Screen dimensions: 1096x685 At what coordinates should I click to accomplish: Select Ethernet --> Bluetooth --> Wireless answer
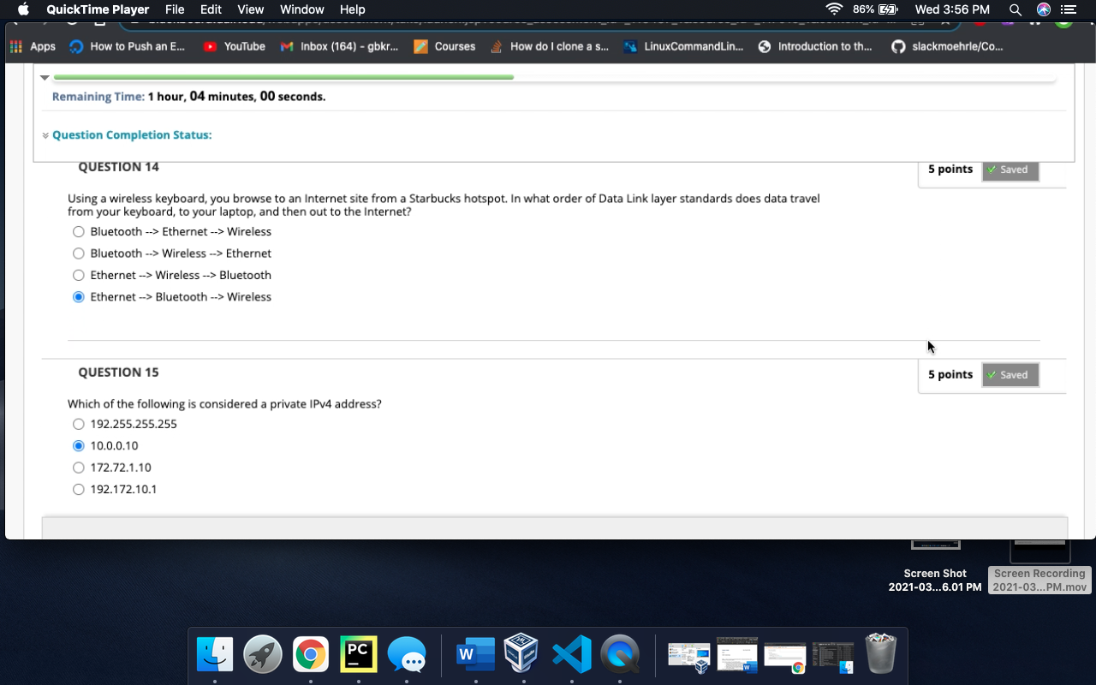(79, 297)
